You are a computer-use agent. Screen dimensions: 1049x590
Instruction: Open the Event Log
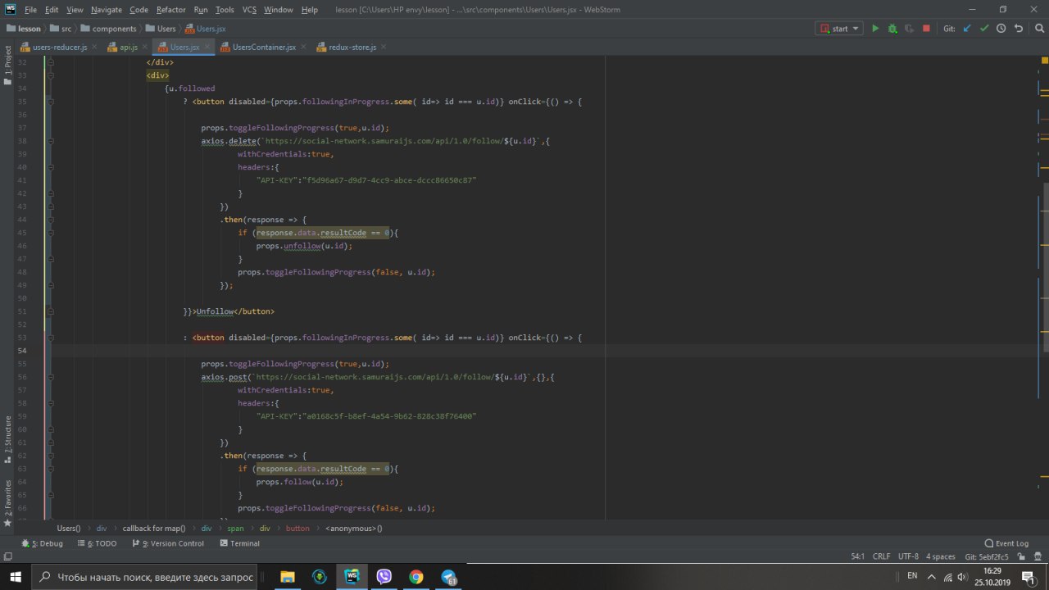(x=1006, y=543)
